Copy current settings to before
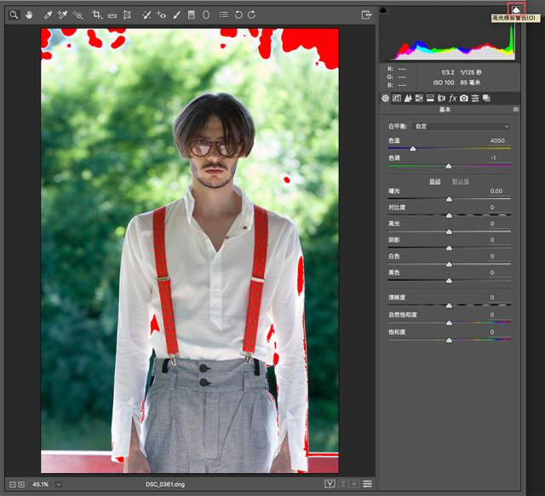Screen dimensions: 545x496 point(354,483)
